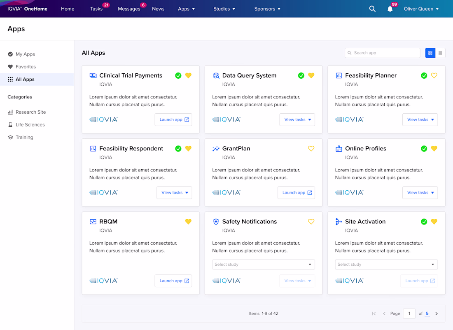This screenshot has width=453, height=330.
Task: Unfavorite Data Query System heart
Action: click(x=311, y=75)
